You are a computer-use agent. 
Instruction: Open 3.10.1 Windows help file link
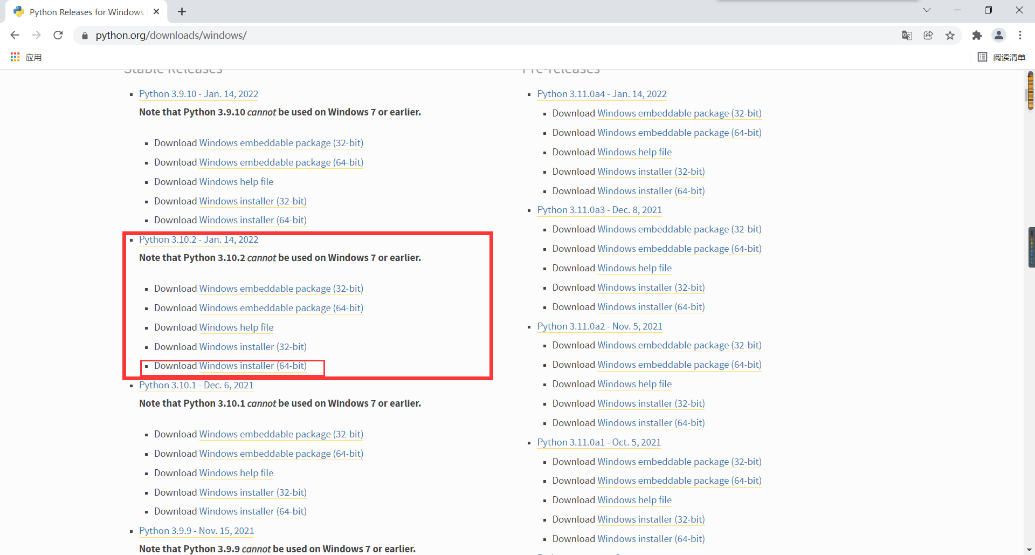tap(236, 473)
